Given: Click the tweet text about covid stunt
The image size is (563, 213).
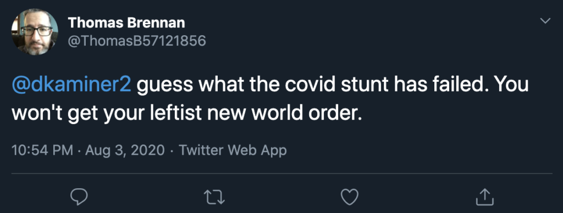Looking at the screenshot, I should [270, 100].
